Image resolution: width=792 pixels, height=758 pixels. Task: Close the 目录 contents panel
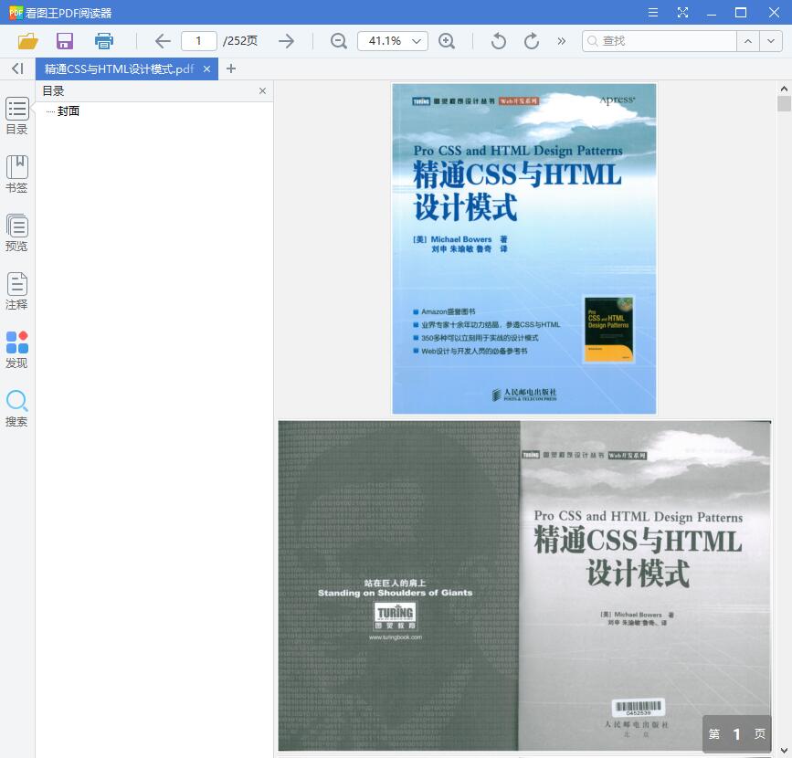262,90
